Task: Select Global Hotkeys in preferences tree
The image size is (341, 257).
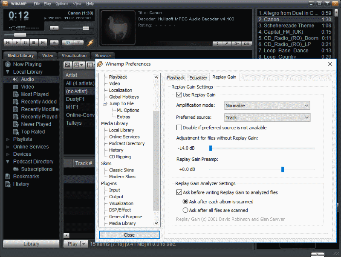Action: [x=124, y=97]
